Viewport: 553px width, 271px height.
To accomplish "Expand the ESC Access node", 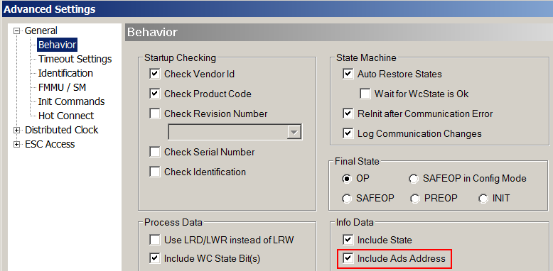I will point(16,144).
